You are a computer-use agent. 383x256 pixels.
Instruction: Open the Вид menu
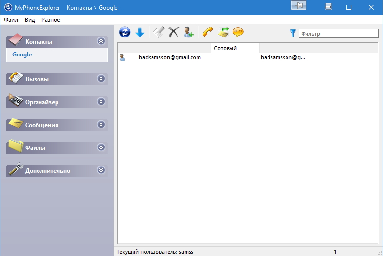click(30, 20)
